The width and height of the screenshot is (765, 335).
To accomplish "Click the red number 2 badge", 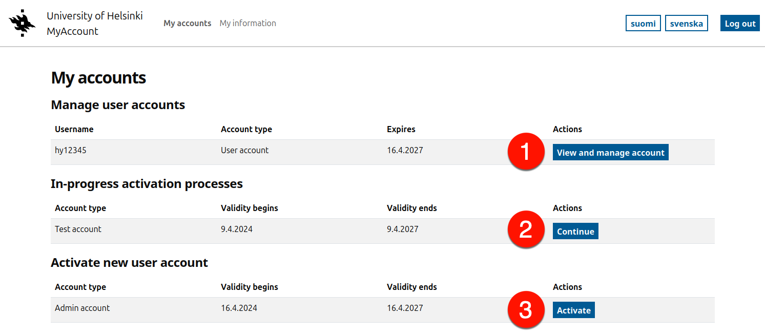I will click(x=525, y=231).
